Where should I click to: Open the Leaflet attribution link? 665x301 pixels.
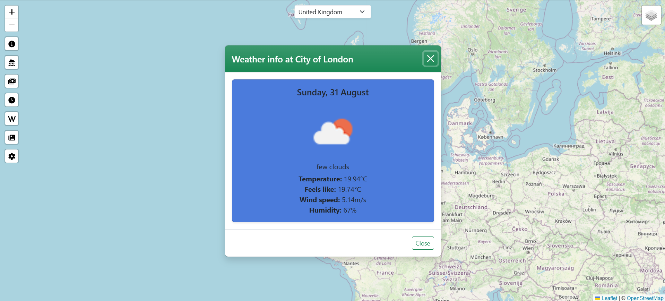[x=609, y=298]
